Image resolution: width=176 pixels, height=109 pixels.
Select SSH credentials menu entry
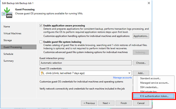pos(149,87)
